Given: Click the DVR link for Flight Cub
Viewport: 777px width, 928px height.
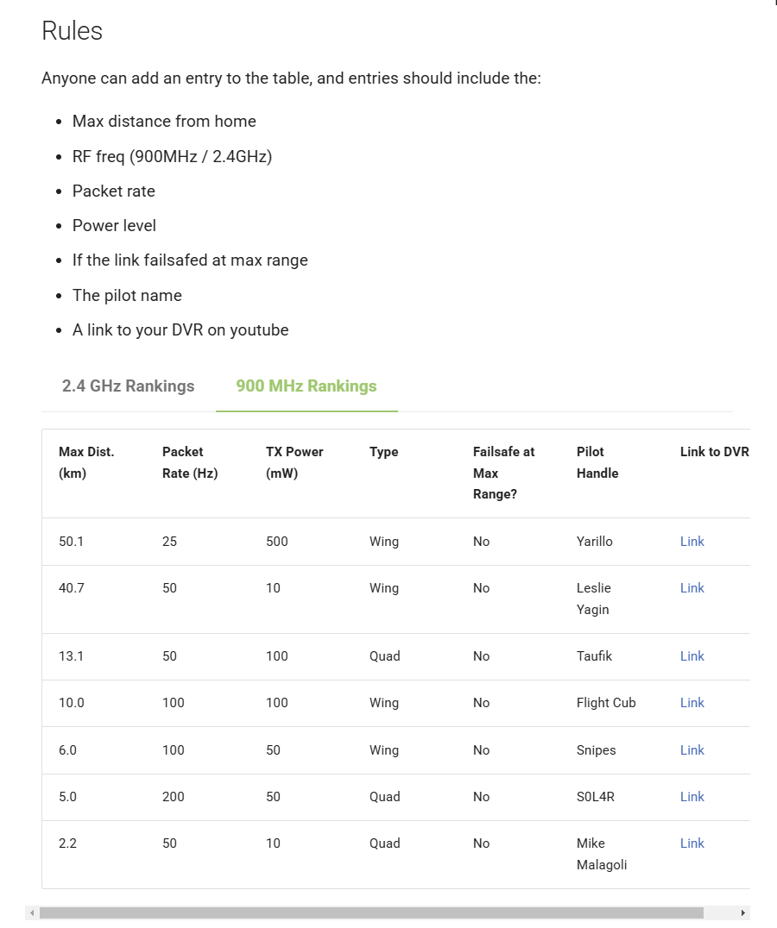Looking at the screenshot, I should point(692,703).
